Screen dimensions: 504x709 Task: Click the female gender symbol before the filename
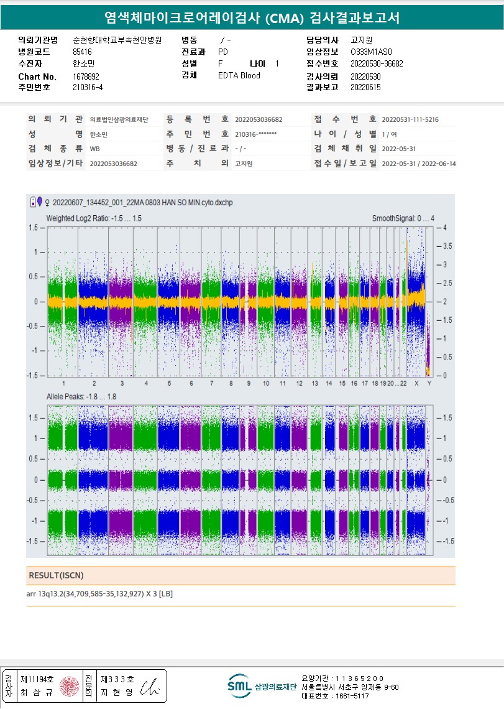48,202
